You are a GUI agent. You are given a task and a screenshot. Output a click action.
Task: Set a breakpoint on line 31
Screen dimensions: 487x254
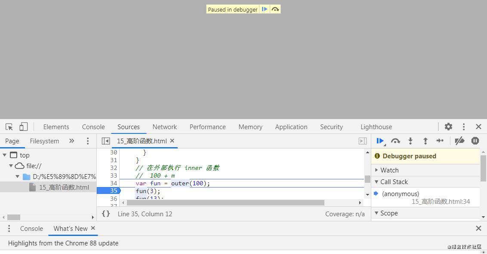(114, 160)
